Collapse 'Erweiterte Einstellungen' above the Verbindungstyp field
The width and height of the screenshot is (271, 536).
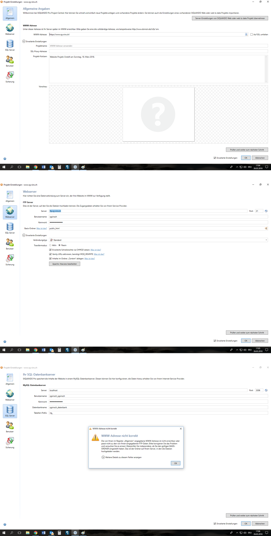pos(24,235)
